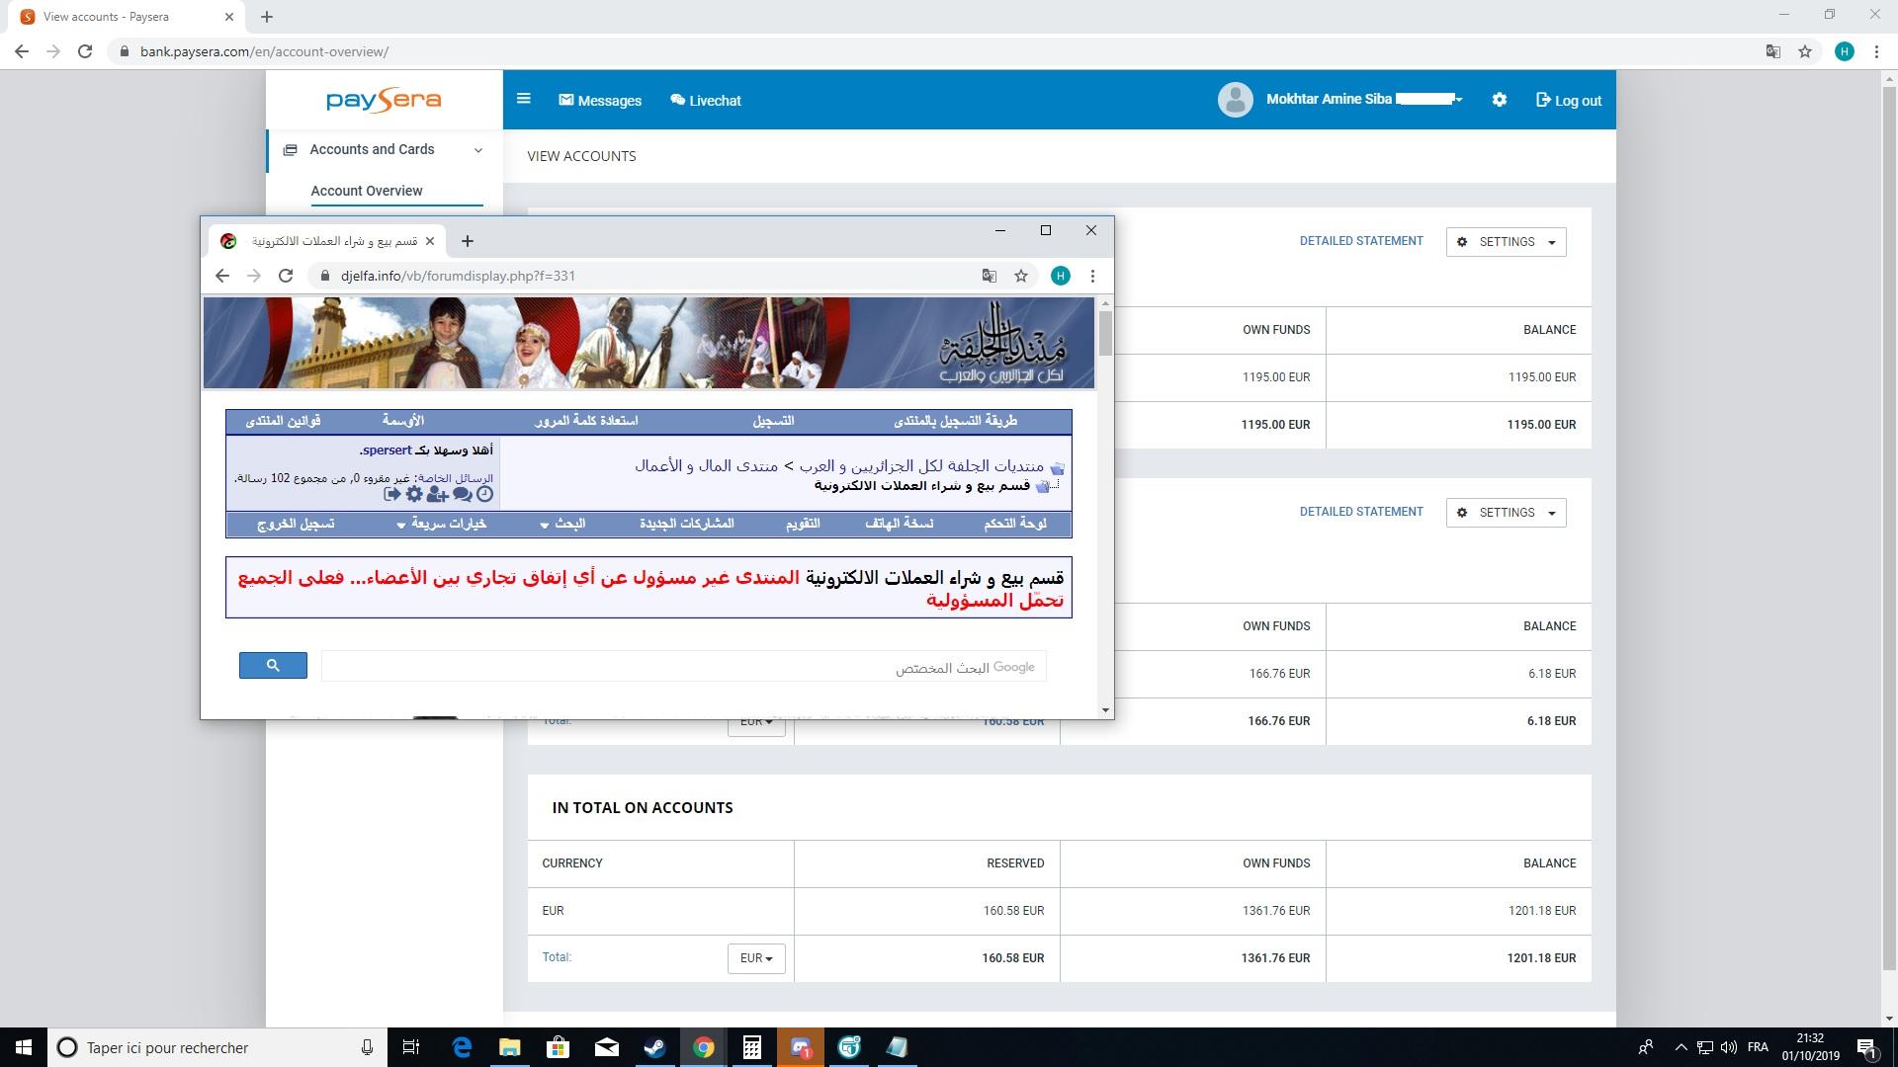Open the EUR currency dropdown in totals
Image resolution: width=1898 pixels, height=1067 pixels.
(x=756, y=958)
